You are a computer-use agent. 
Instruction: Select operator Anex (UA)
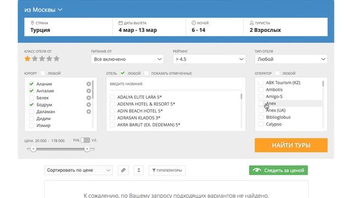tap(261, 111)
